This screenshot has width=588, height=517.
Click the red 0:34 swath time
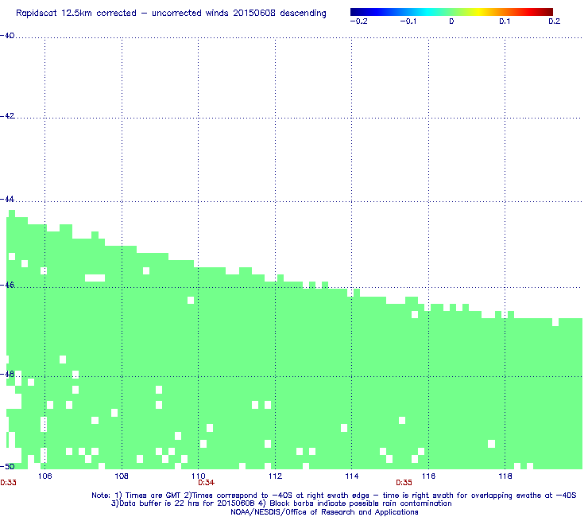[x=207, y=483]
